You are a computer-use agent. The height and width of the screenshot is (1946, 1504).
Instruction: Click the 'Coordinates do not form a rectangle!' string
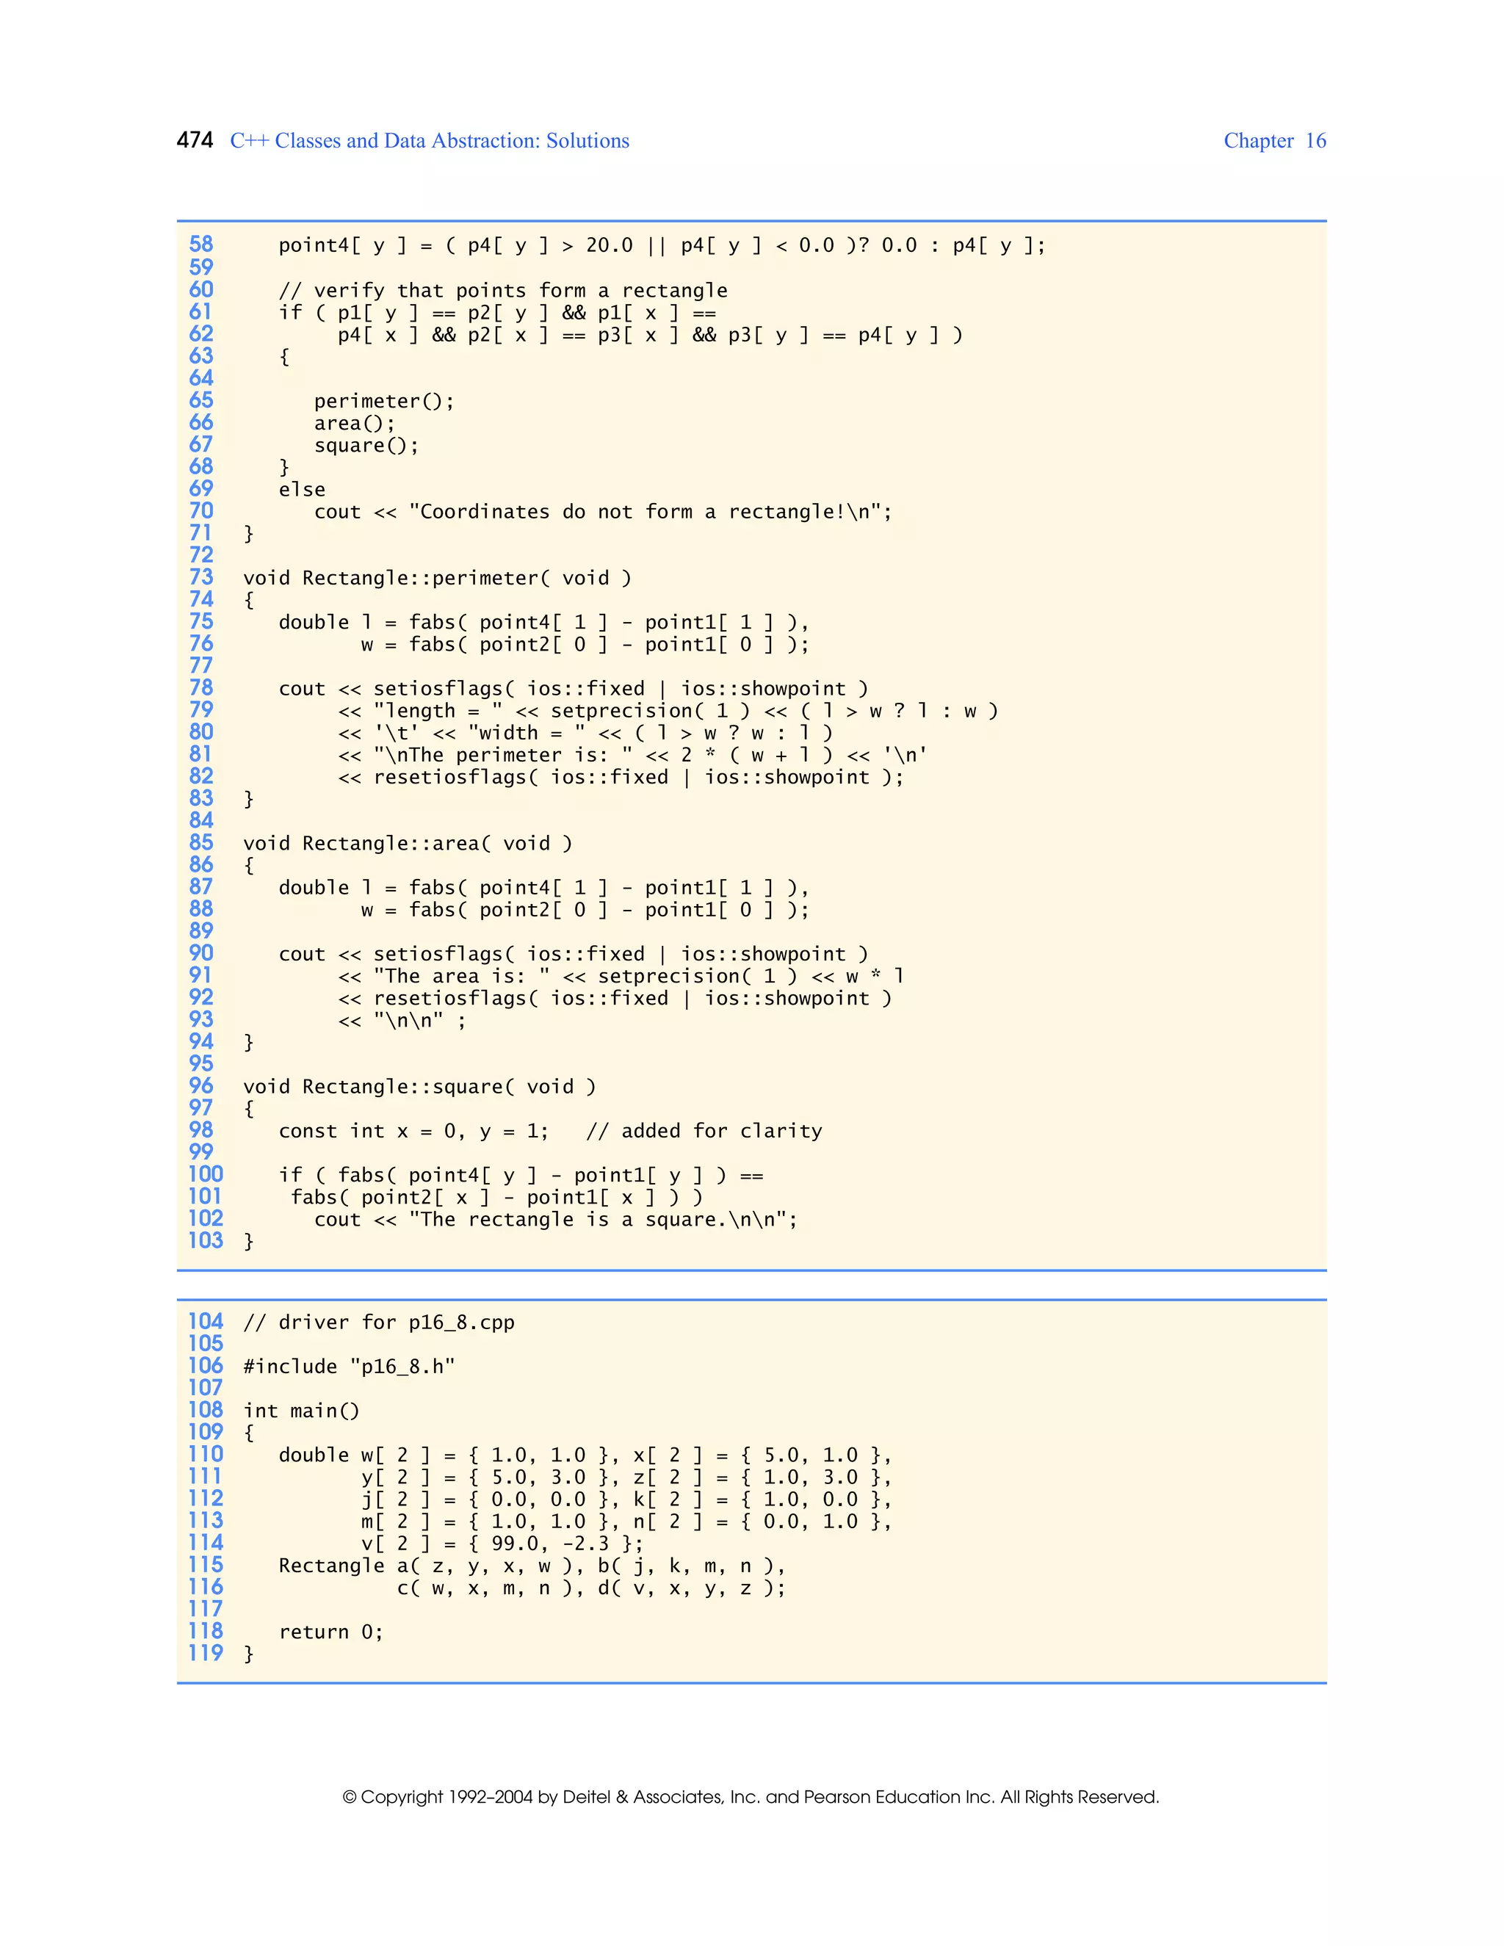646,511
